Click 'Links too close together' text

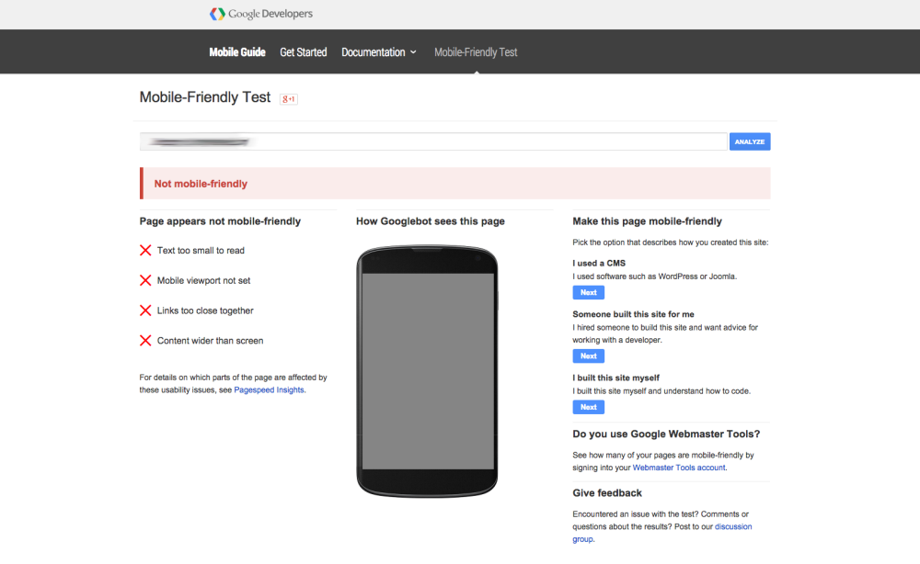pyautogui.click(x=205, y=310)
